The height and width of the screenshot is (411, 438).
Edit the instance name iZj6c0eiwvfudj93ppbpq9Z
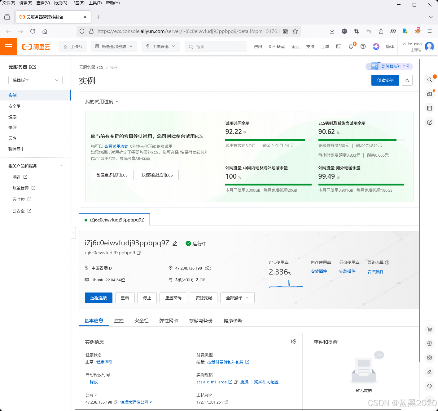175,243
